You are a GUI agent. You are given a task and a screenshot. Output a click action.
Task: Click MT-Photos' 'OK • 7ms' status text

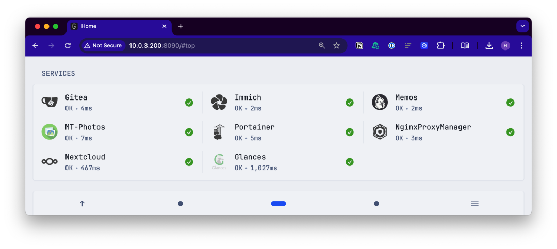coord(78,138)
